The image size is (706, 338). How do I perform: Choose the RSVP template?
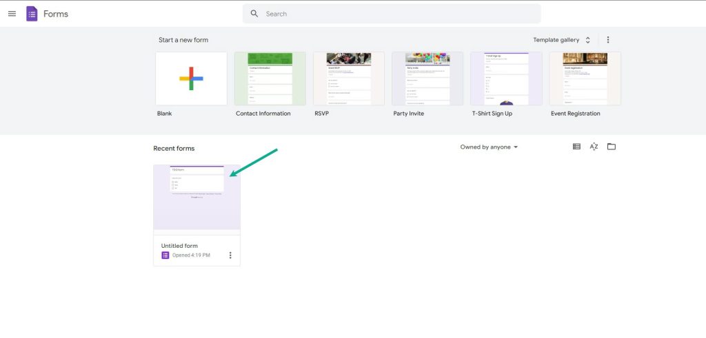coord(349,78)
